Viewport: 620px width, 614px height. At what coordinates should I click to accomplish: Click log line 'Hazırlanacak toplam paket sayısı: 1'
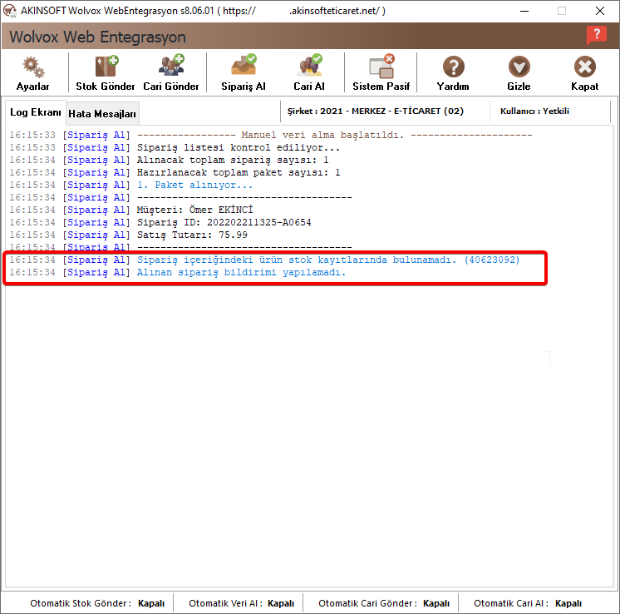tap(175, 172)
